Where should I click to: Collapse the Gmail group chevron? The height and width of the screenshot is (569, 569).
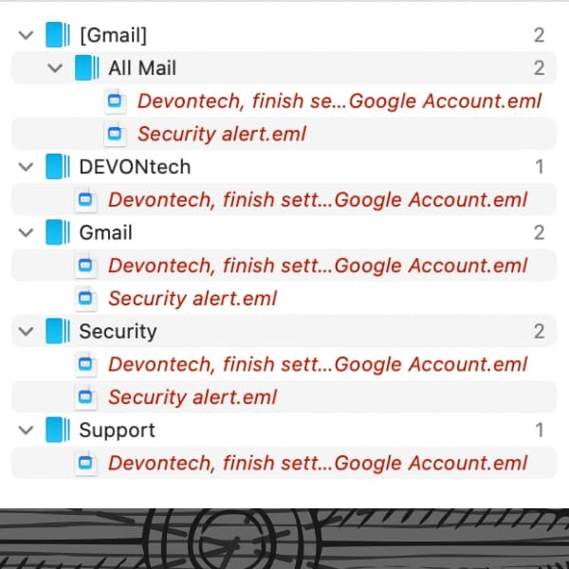coord(27,232)
